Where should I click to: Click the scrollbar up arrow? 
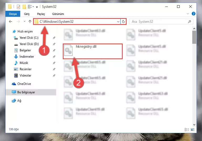(x=194, y=29)
